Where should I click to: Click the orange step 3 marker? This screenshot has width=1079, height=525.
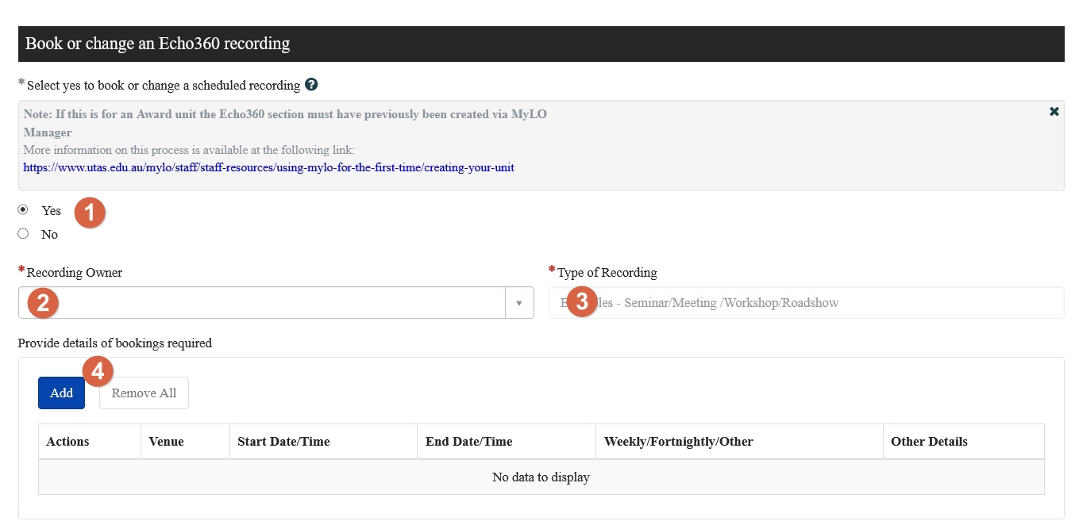pos(582,301)
